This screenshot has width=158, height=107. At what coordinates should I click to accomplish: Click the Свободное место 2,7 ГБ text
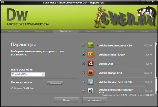pos(114,95)
